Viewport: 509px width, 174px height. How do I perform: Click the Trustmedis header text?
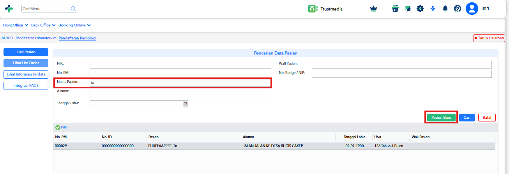[x=332, y=9]
